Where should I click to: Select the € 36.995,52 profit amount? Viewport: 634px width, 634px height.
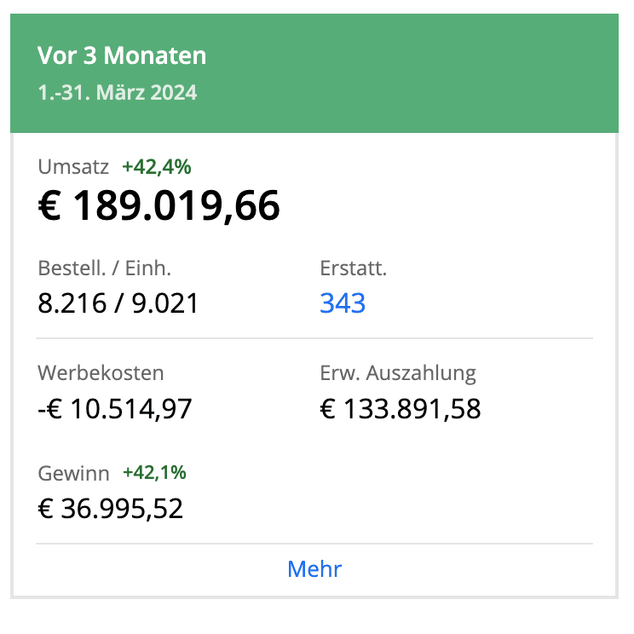pos(111,509)
